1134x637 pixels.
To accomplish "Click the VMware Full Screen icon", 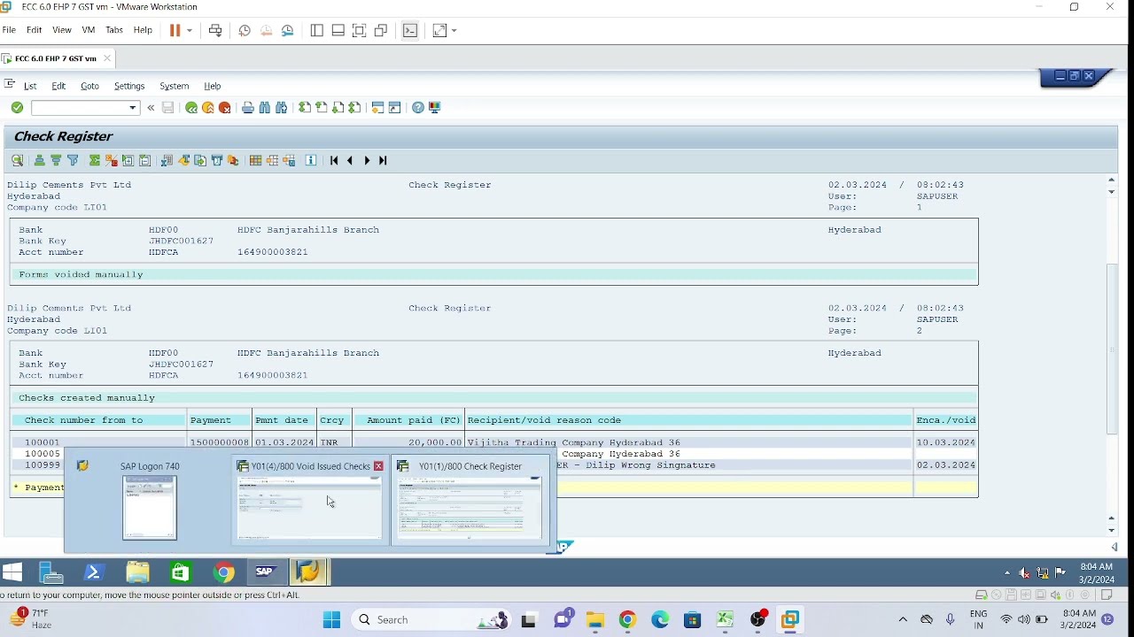I will 360,31.
